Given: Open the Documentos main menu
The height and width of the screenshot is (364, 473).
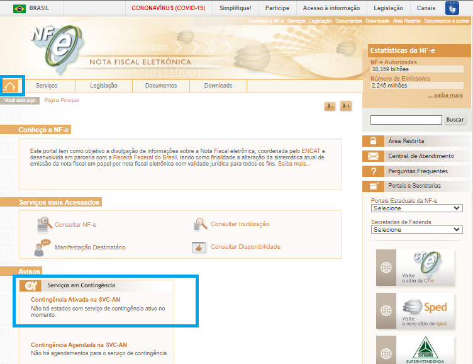Looking at the screenshot, I should 161,86.
